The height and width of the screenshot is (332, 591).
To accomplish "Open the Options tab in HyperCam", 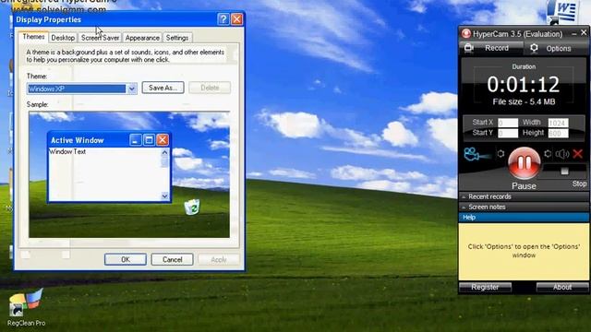I will tap(556, 48).
